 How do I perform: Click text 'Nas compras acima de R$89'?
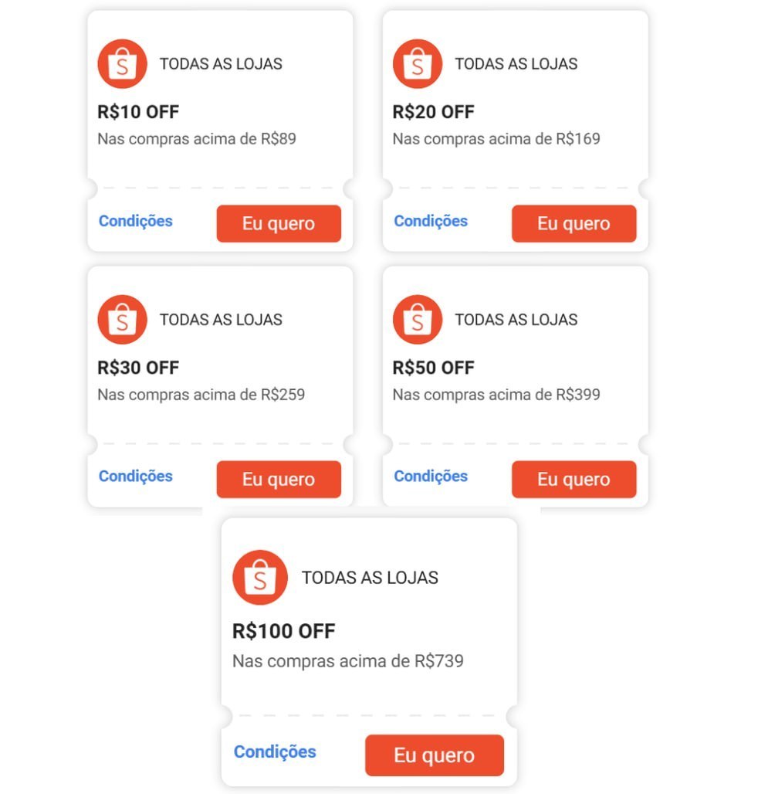tap(197, 139)
